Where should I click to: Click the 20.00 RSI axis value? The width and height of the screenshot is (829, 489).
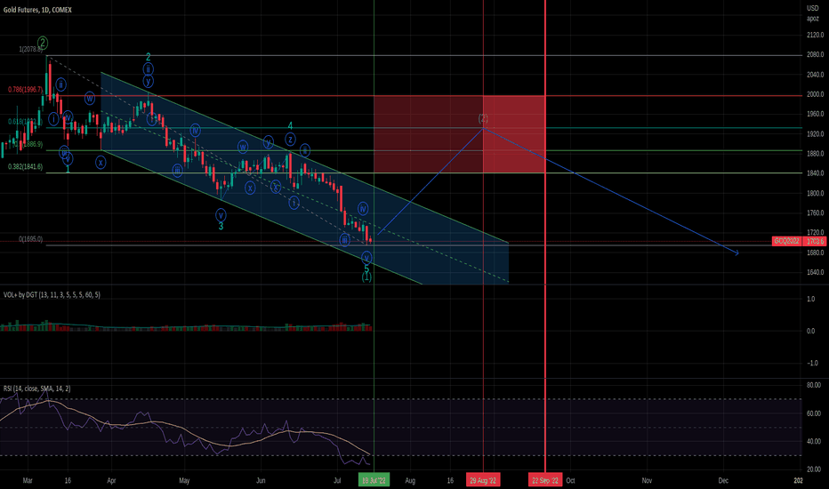coord(814,469)
